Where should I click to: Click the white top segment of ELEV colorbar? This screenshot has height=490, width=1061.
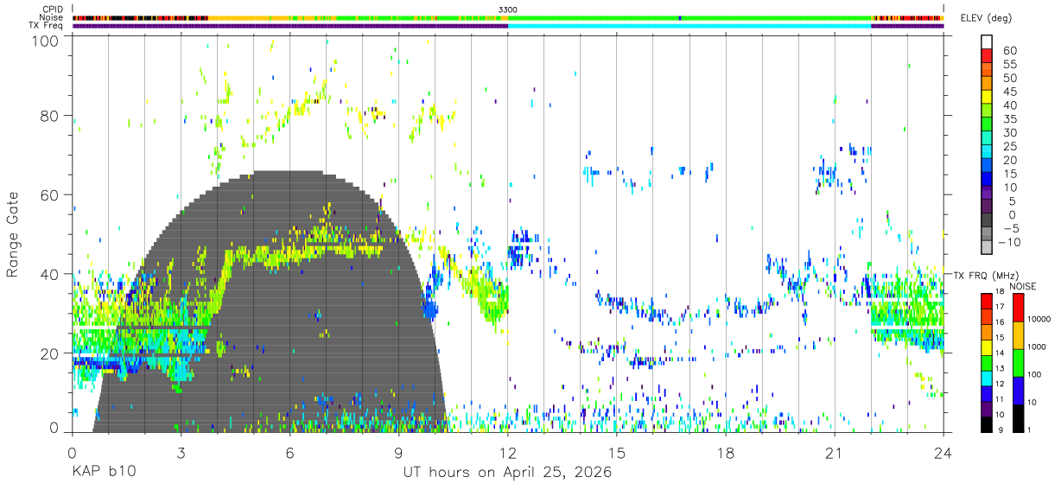[987, 41]
